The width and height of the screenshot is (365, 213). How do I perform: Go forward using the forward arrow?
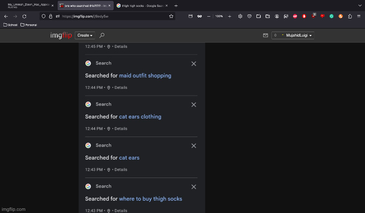[x=15, y=16]
